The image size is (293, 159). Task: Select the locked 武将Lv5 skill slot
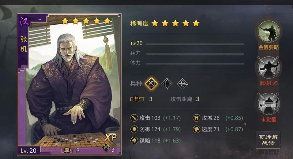click(x=268, y=68)
